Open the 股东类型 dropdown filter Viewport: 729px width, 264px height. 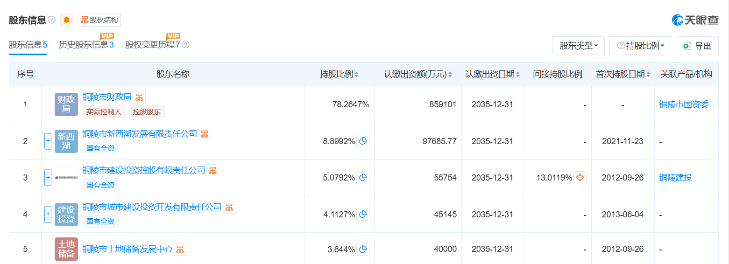[x=579, y=46]
